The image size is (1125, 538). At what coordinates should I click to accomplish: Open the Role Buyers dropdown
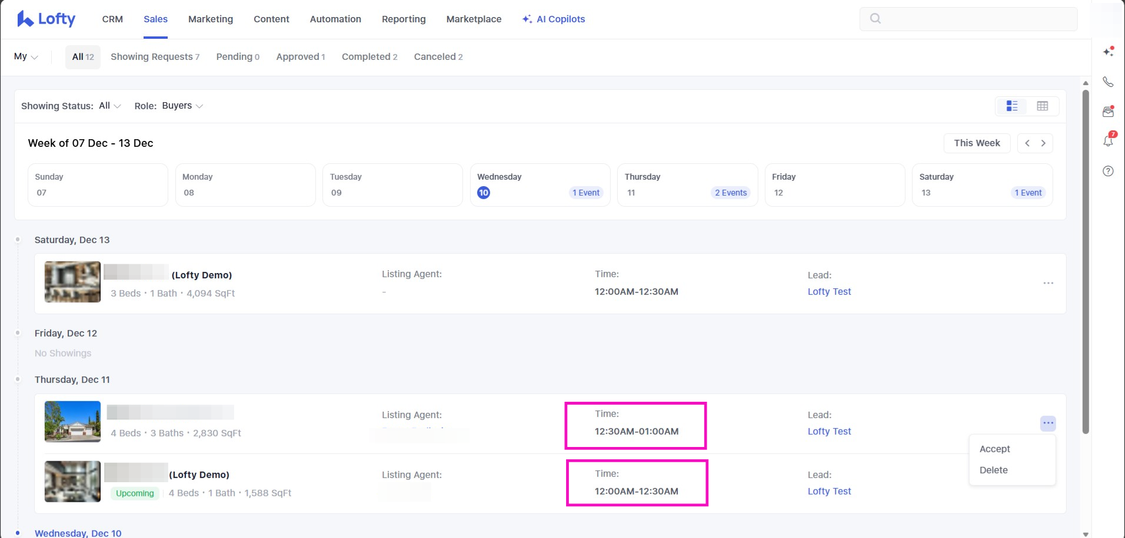[x=182, y=106]
